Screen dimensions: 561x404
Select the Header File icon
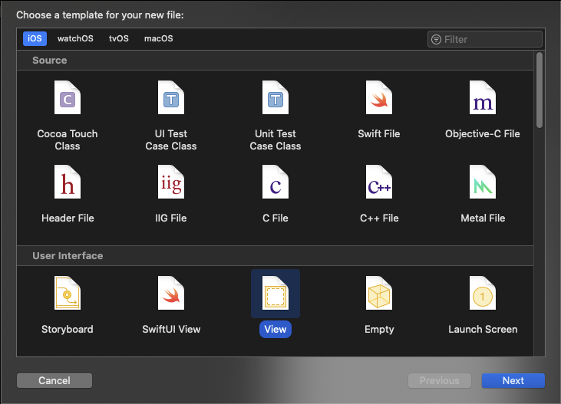click(68, 182)
